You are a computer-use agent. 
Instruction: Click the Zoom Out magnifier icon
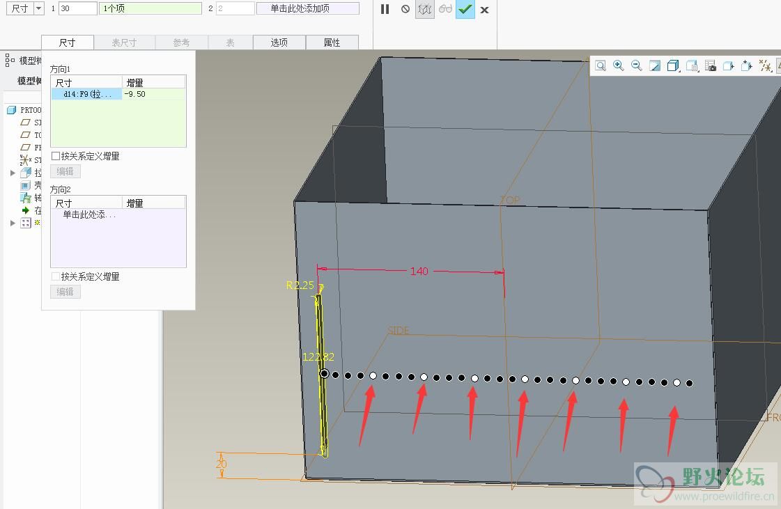pyautogui.click(x=637, y=65)
